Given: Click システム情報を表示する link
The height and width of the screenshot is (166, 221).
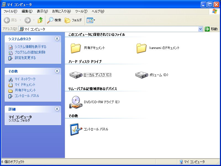Looking at the screenshot, I should click(x=30, y=47).
